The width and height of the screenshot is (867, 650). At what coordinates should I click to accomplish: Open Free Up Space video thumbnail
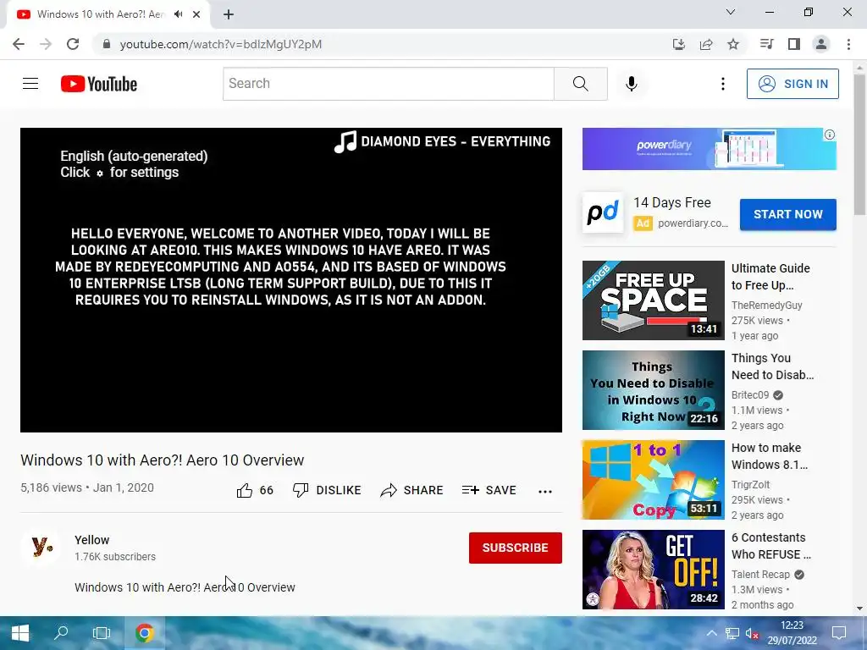pyautogui.click(x=653, y=300)
